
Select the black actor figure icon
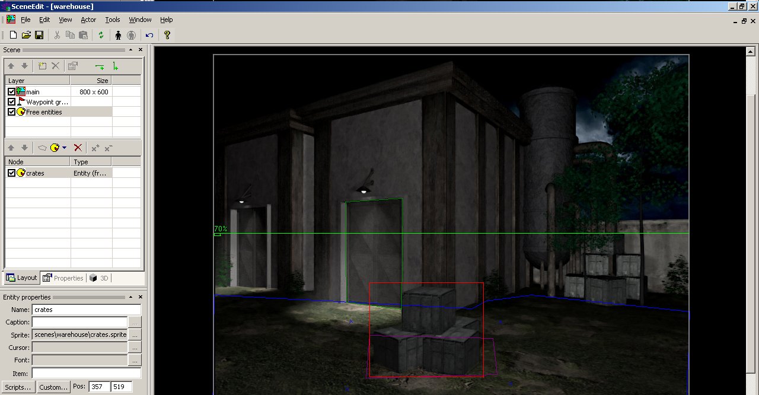(118, 35)
